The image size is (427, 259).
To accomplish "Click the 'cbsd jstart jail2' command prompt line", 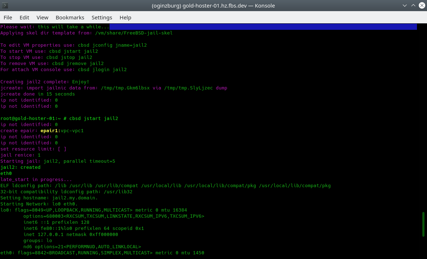I will 59,119.
